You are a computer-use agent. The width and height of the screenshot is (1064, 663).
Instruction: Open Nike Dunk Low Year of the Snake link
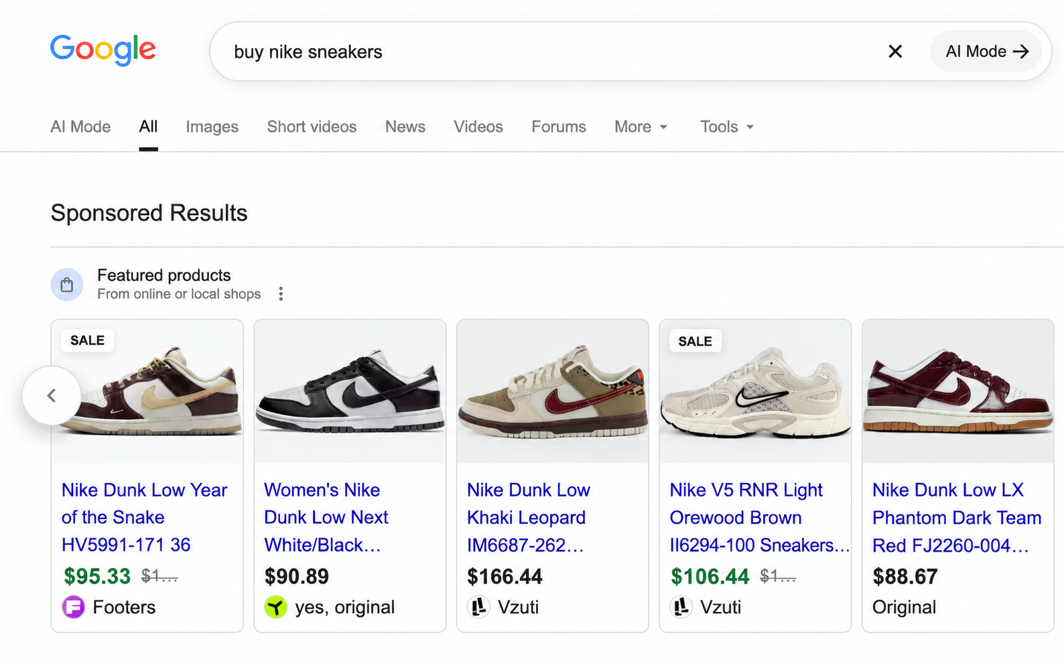145,517
